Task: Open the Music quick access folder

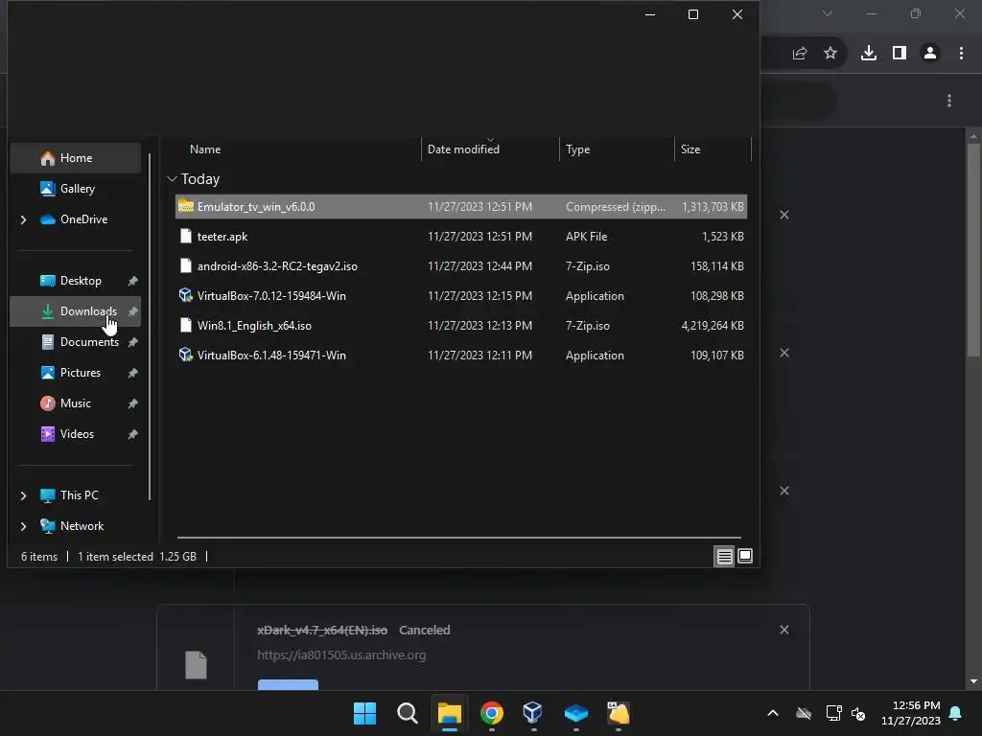Action: coord(76,403)
